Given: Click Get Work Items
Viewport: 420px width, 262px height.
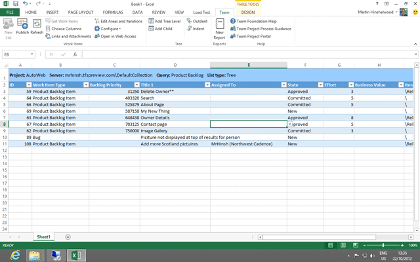Looking at the screenshot, I should (62, 21).
